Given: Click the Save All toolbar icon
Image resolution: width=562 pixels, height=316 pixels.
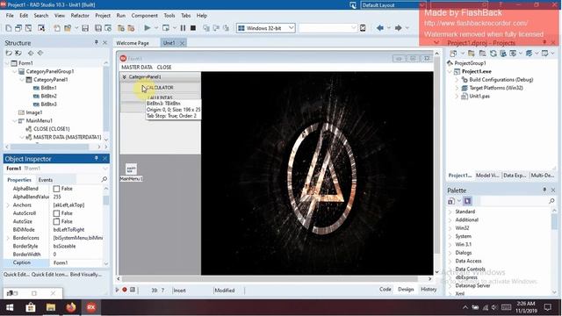Looking at the screenshot, I should 97,28.
